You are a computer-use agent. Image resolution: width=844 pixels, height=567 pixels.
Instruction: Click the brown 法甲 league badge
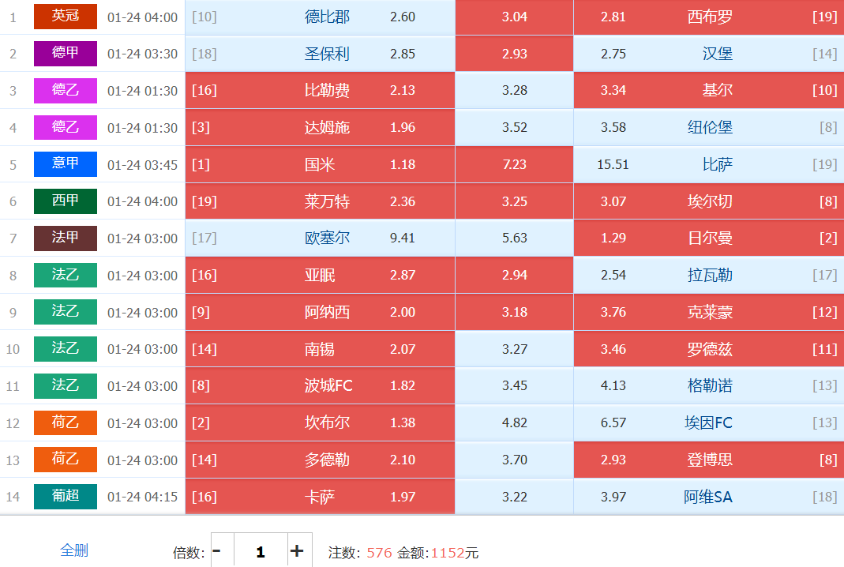tap(66, 238)
